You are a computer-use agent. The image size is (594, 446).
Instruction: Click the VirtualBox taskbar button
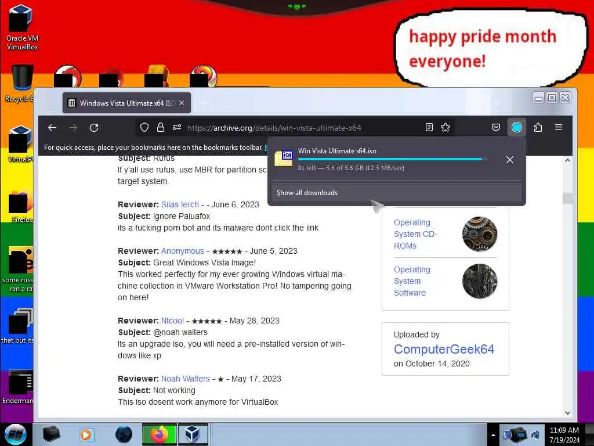click(193, 434)
